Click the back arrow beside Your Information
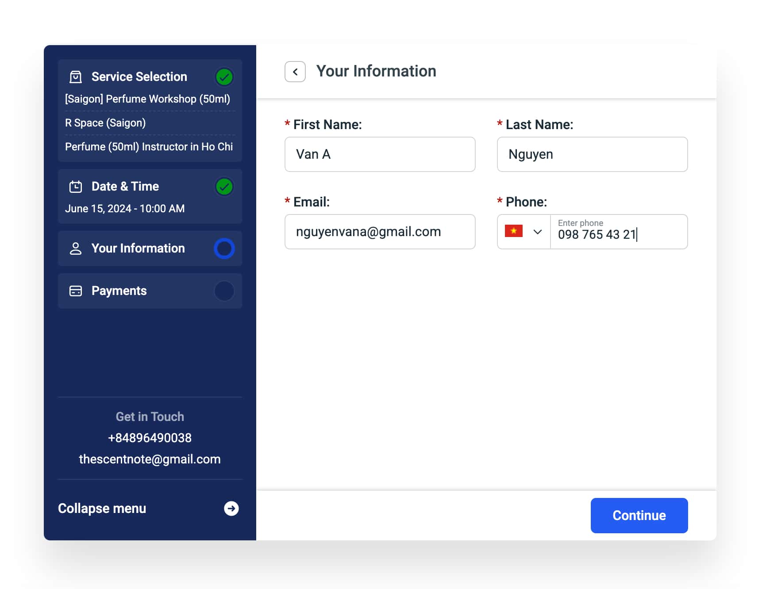The height and width of the screenshot is (589, 770). (295, 72)
